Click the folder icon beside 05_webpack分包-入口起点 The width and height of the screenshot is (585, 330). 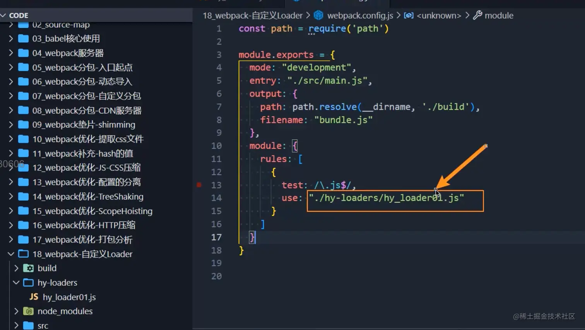point(23,67)
